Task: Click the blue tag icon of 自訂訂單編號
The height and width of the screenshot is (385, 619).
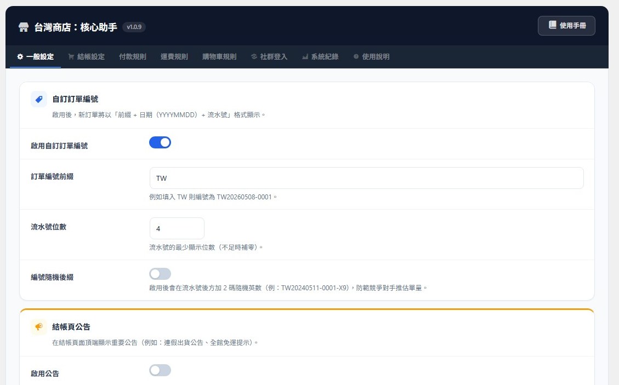Action: (x=39, y=99)
